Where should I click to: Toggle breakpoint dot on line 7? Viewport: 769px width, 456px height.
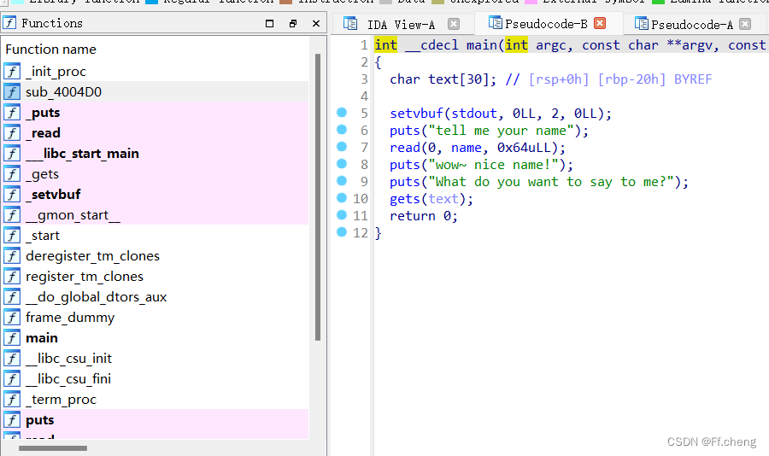pos(342,147)
